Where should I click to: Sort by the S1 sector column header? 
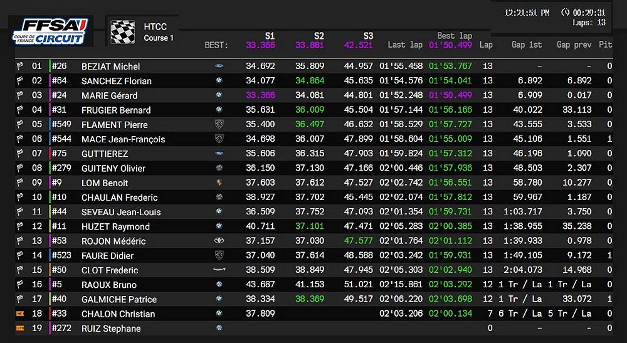(270, 36)
